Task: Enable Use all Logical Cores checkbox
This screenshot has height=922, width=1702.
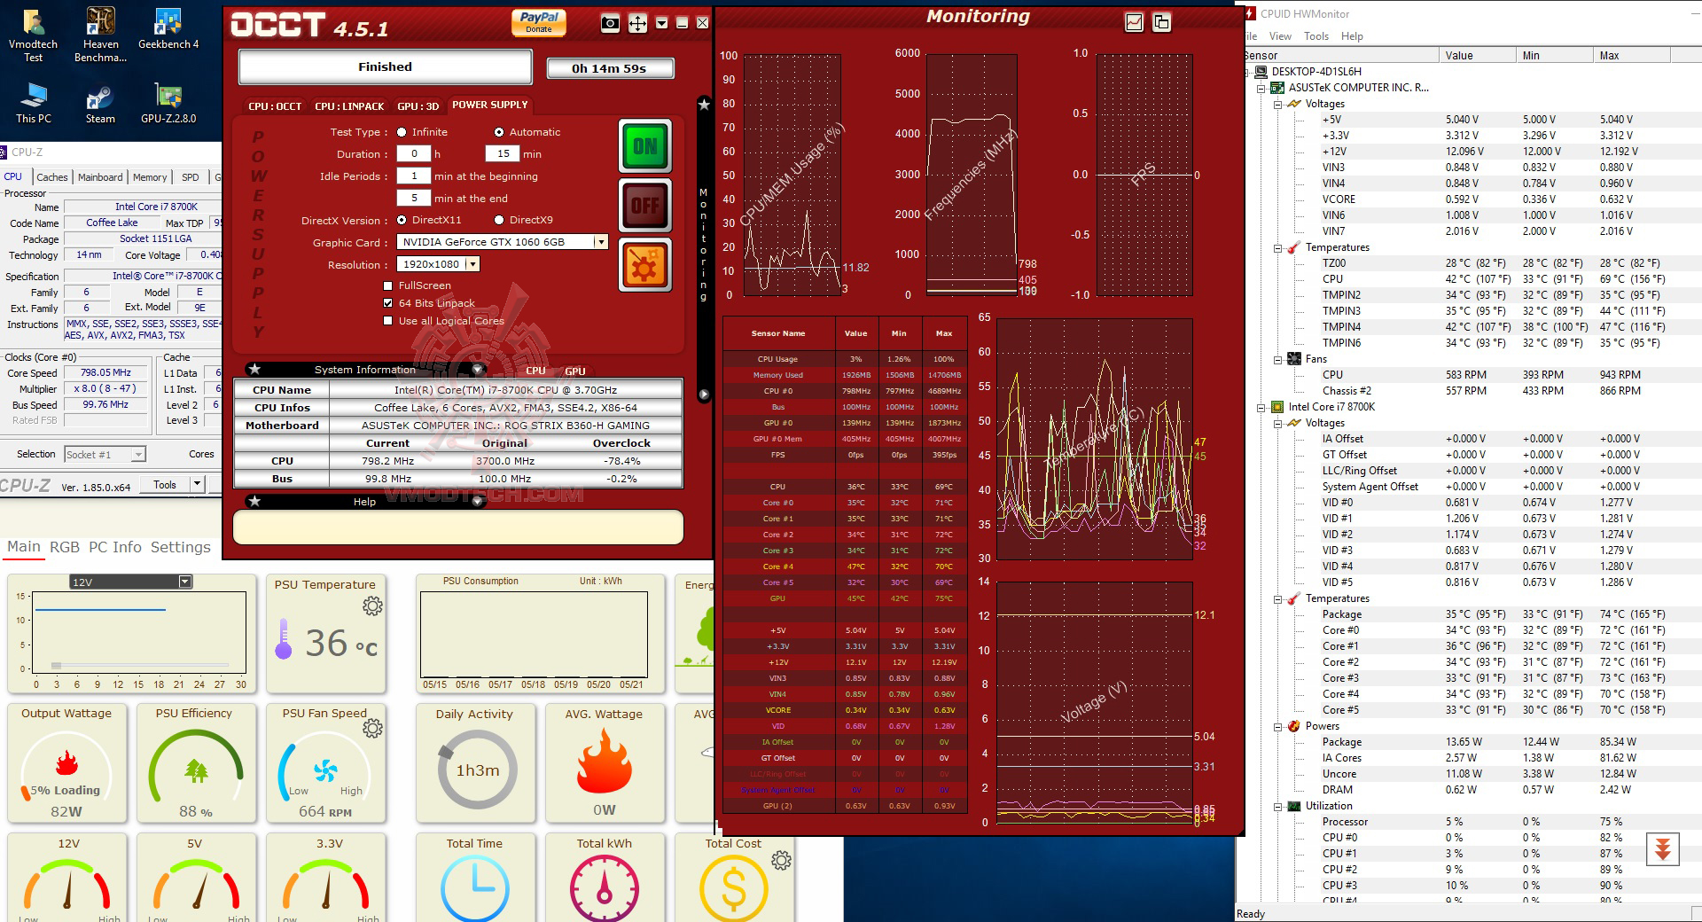Action: (x=388, y=321)
